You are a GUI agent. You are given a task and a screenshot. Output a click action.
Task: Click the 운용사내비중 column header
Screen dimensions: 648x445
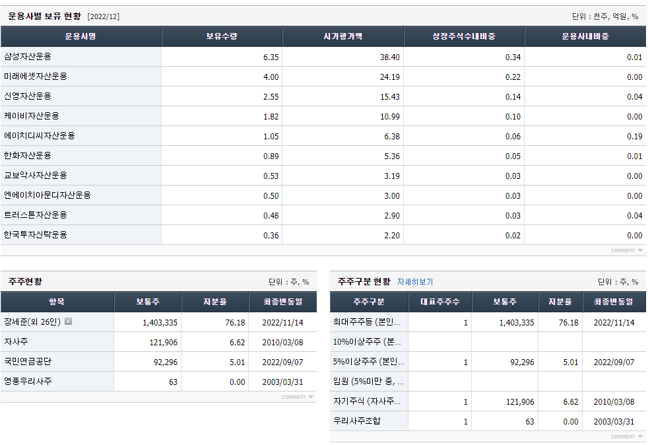coord(585,36)
